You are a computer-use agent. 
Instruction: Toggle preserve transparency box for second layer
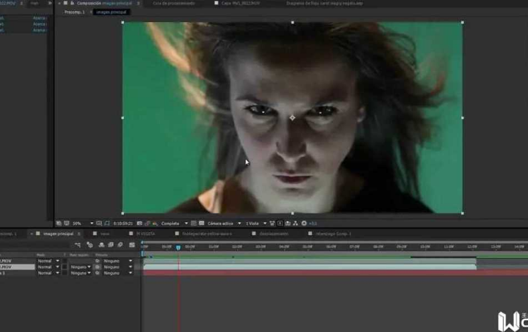pyautogui.click(x=64, y=267)
